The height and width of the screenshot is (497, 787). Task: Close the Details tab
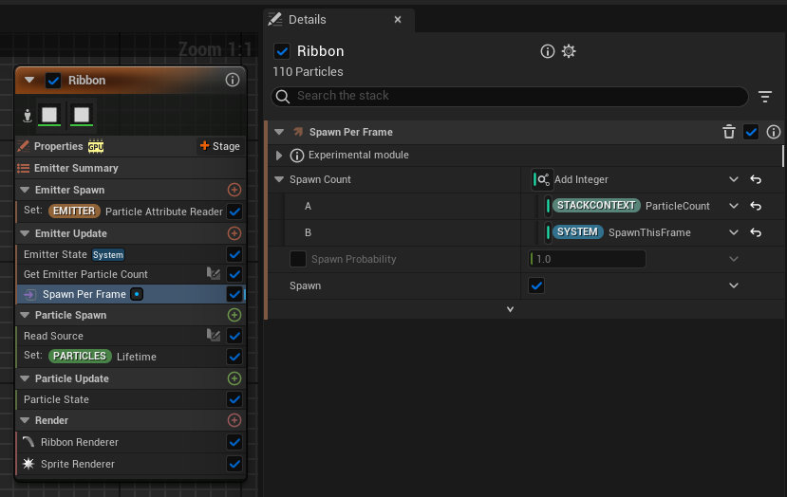click(x=398, y=20)
